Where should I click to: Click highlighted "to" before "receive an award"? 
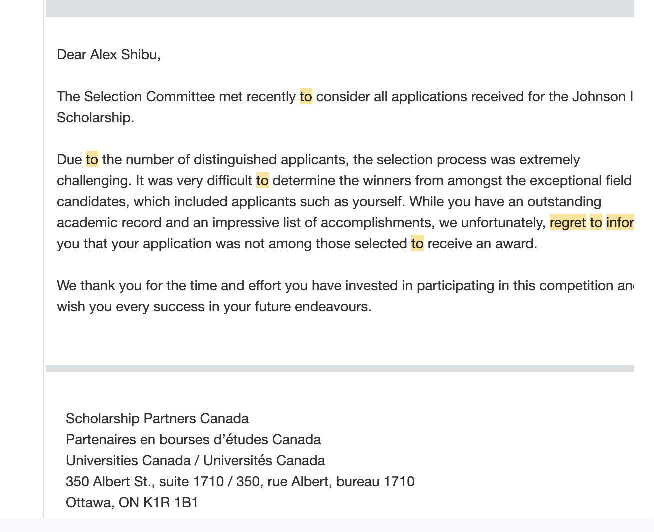click(x=417, y=244)
